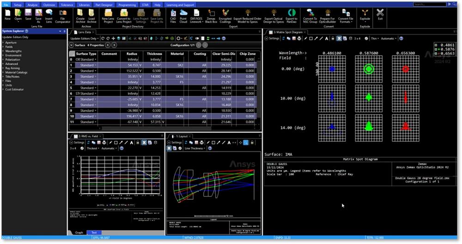The height and width of the screenshot is (244, 462).
Task: Go to next surface in Lens Data
Action: point(114,45)
